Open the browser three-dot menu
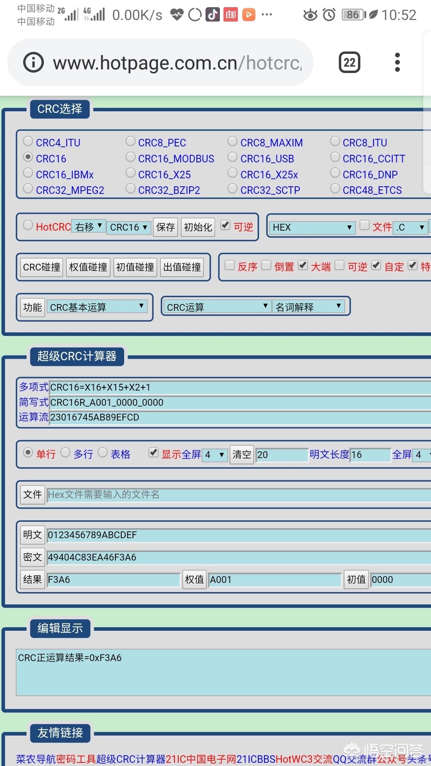Image resolution: width=431 pixels, height=766 pixels. [x=397, y=63]
